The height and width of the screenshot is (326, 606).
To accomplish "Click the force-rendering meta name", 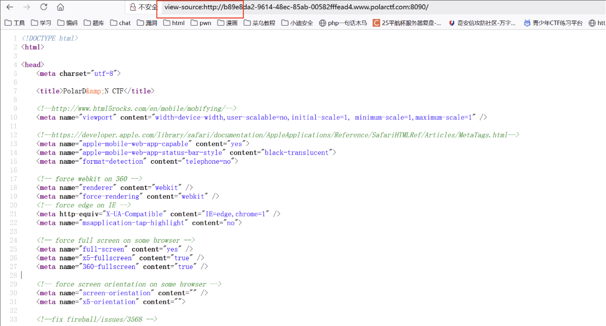I will click(x=111, y=197).
